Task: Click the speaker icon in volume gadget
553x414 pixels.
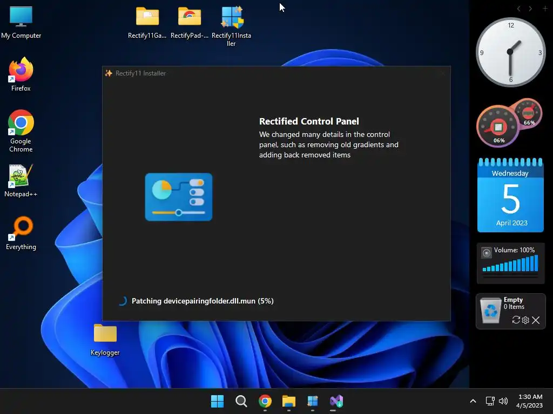Action: coord(487,252)
